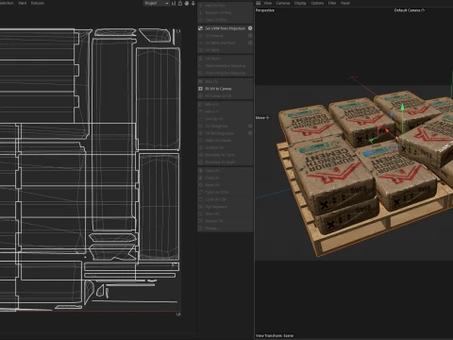Open the Perspective view type selector
Image resolution: width=453 pixels, height=340 pixels.
[x=265, y=10]
